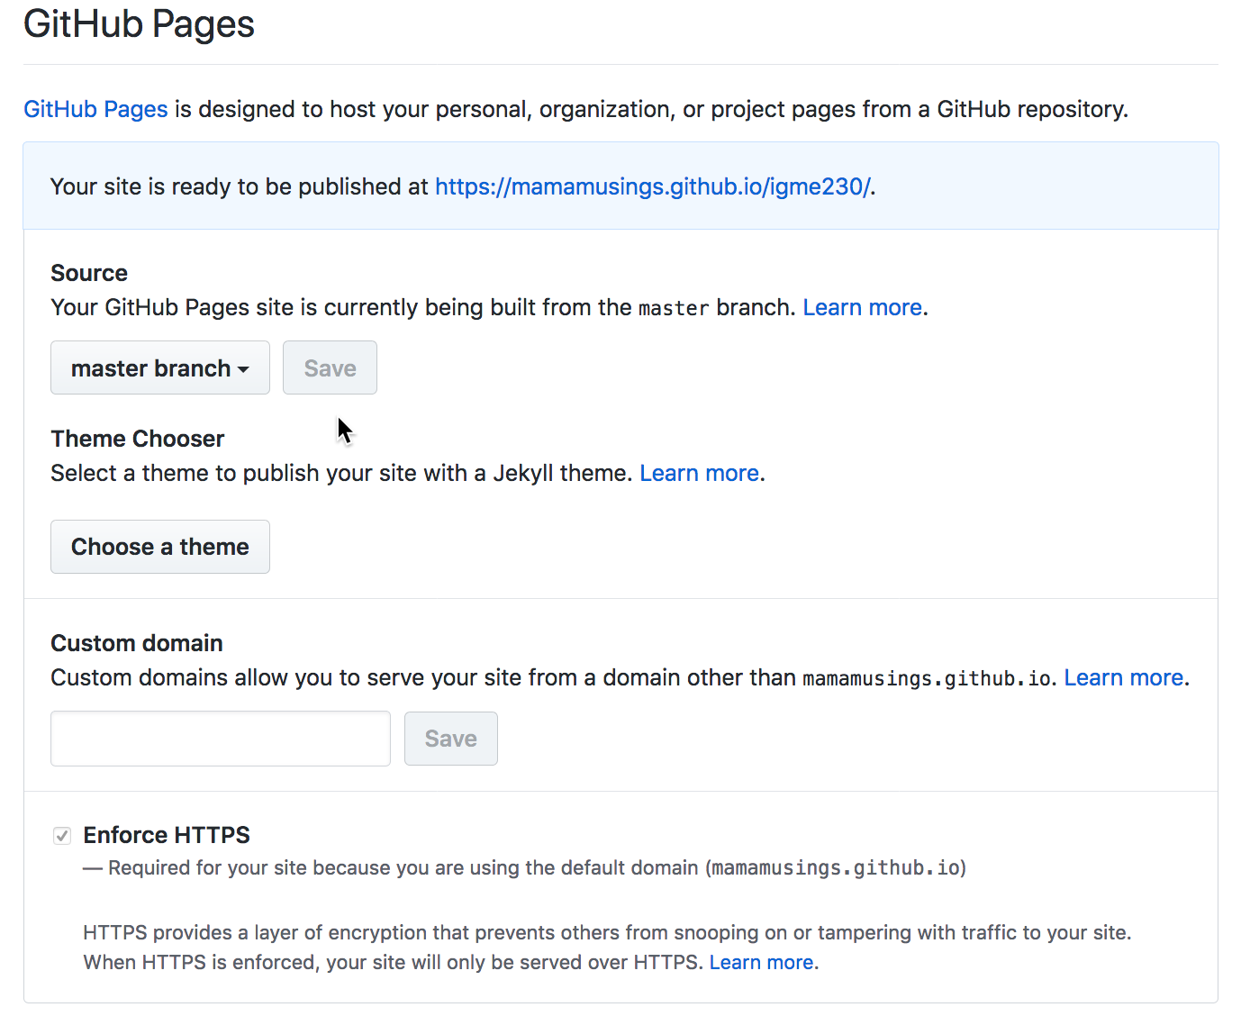Follow Learn more link about HTTPS enforcement

[x=762, y=962]
